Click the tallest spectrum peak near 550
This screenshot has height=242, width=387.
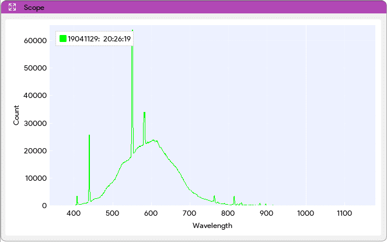[133, 32]
